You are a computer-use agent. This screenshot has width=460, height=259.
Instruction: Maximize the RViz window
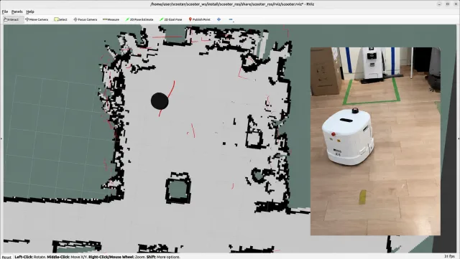pyautogui.click(x=447, y=4)
